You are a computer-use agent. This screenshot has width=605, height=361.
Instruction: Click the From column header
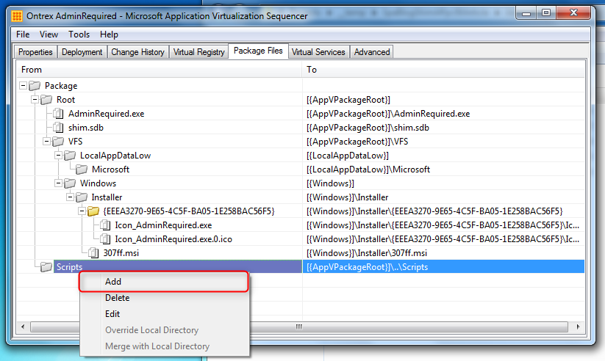click(159, 70)
